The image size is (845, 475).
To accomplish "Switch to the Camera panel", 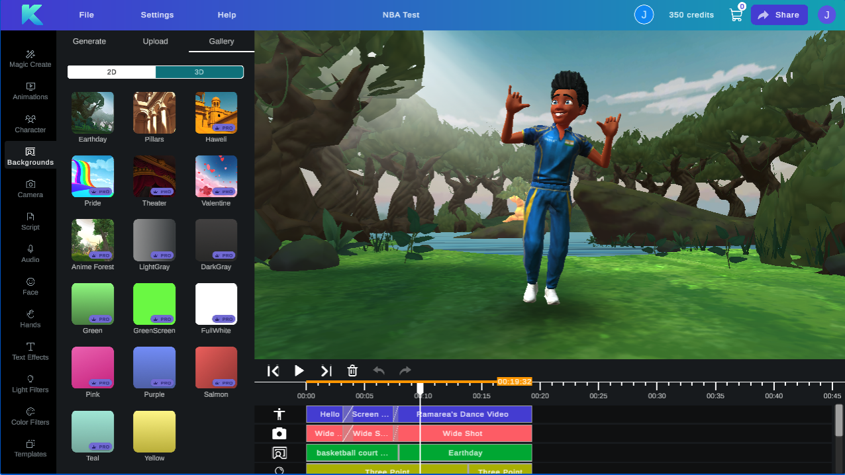I will (30, 189).
